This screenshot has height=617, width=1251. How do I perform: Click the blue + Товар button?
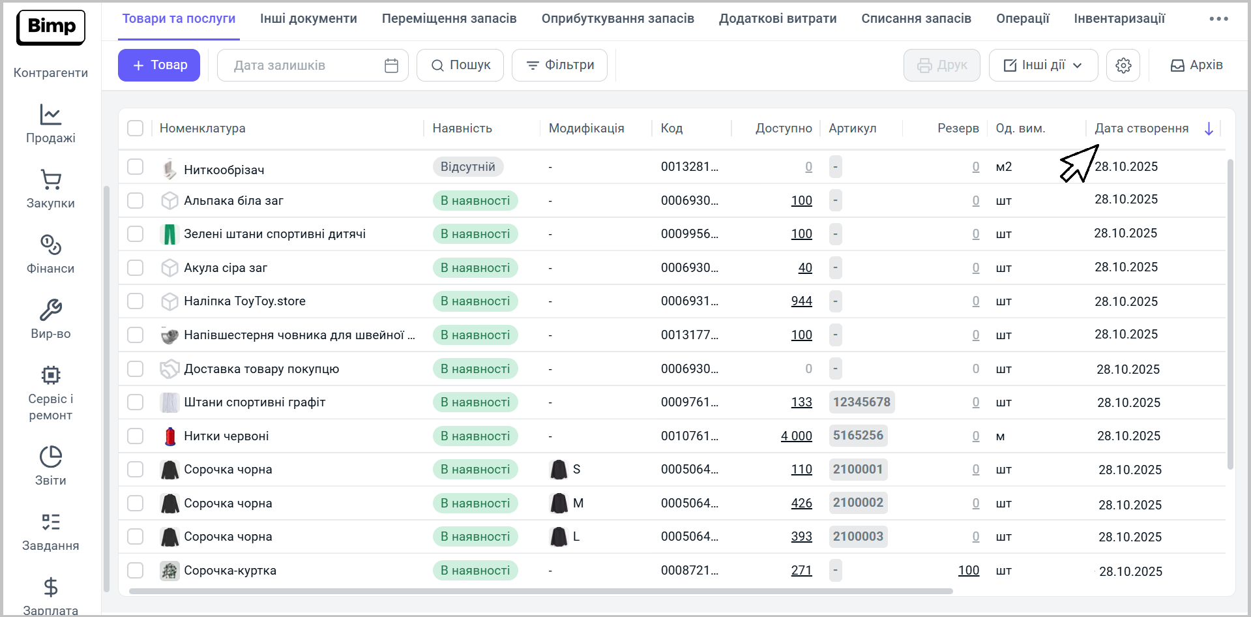159,65
